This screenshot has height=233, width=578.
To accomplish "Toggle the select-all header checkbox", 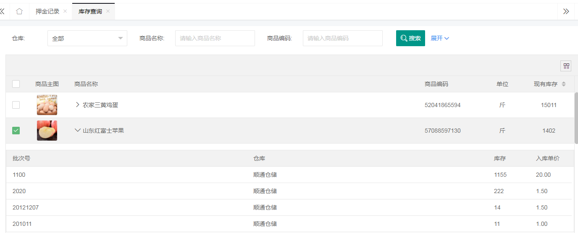I will (16, 84).
